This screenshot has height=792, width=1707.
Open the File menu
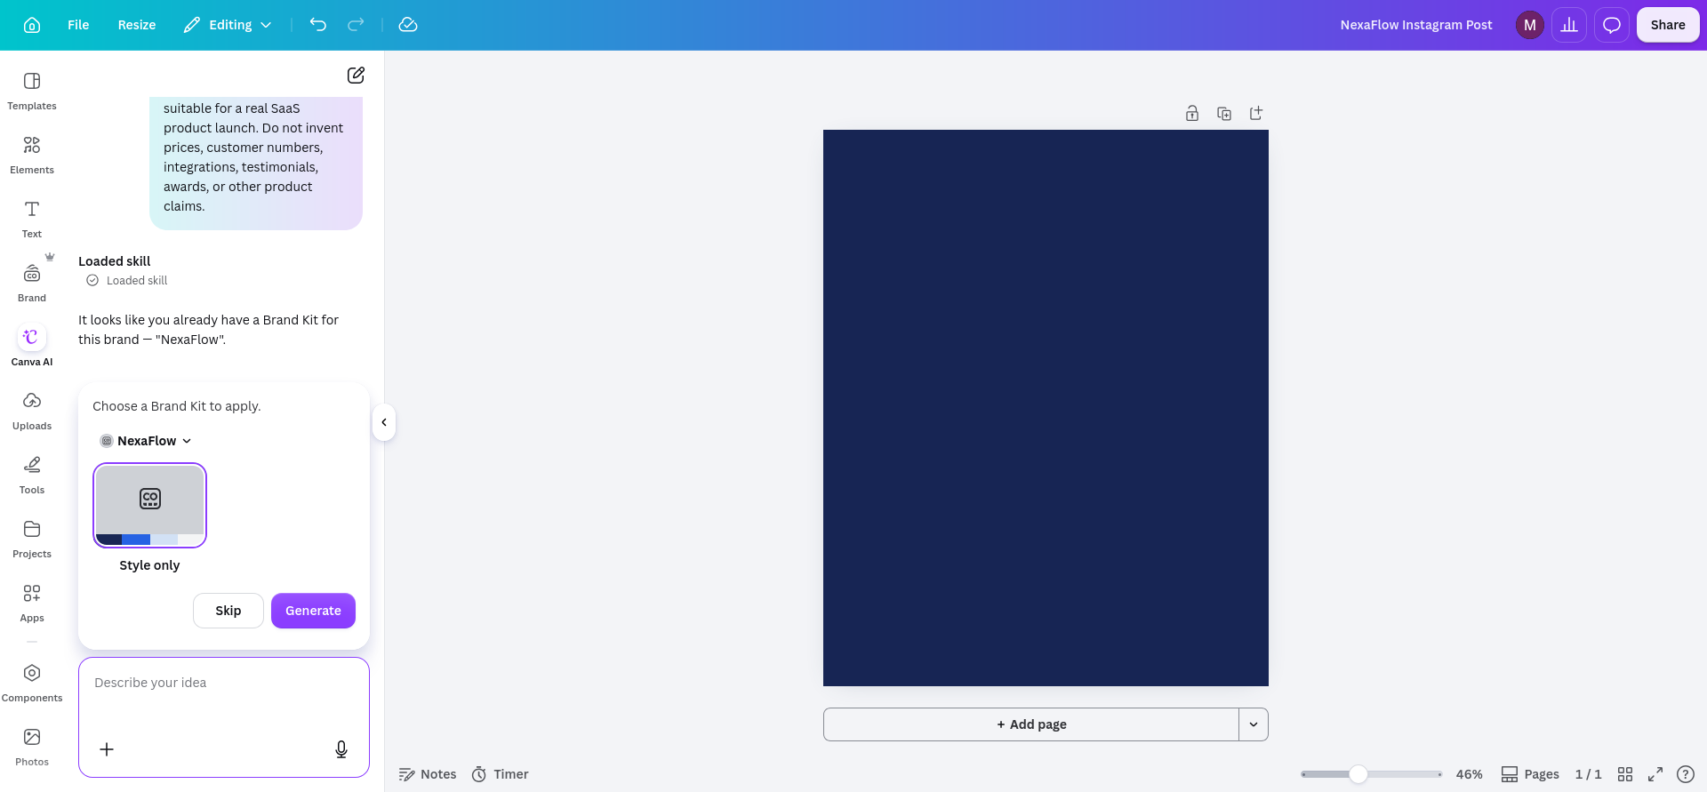pos(78,25)
